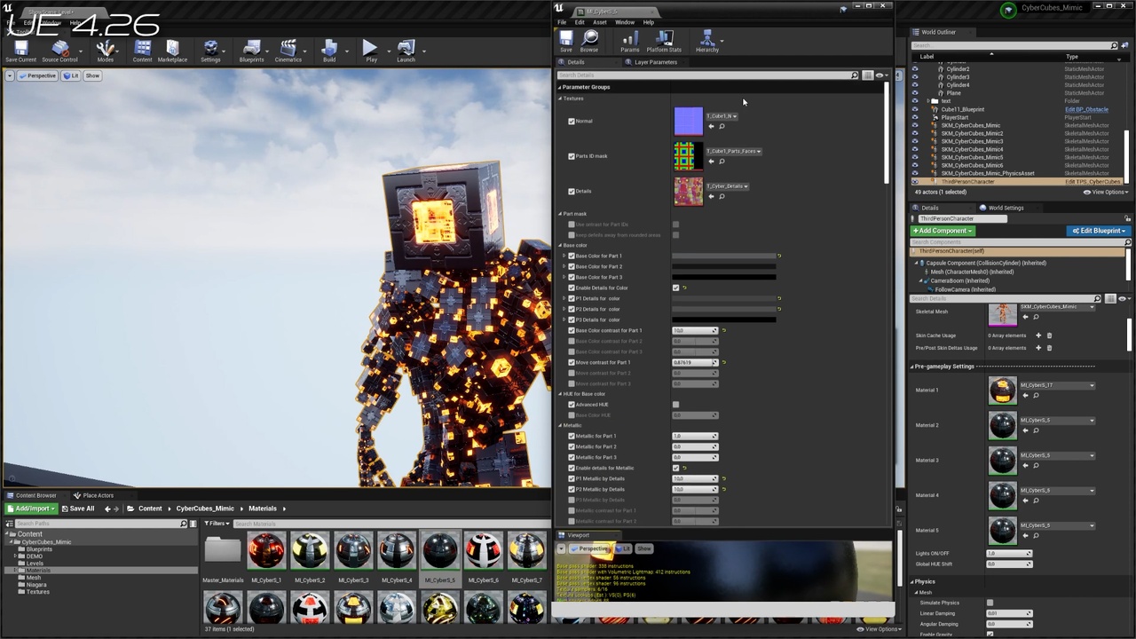Toggle Advanced HUE checkbox

point(675,405)
